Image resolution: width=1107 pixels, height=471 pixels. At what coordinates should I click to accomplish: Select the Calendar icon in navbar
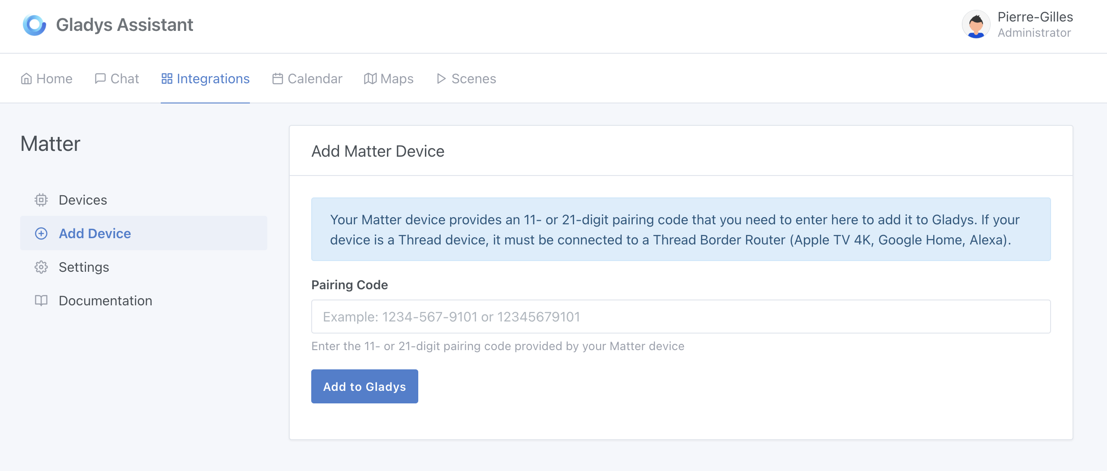278,78
